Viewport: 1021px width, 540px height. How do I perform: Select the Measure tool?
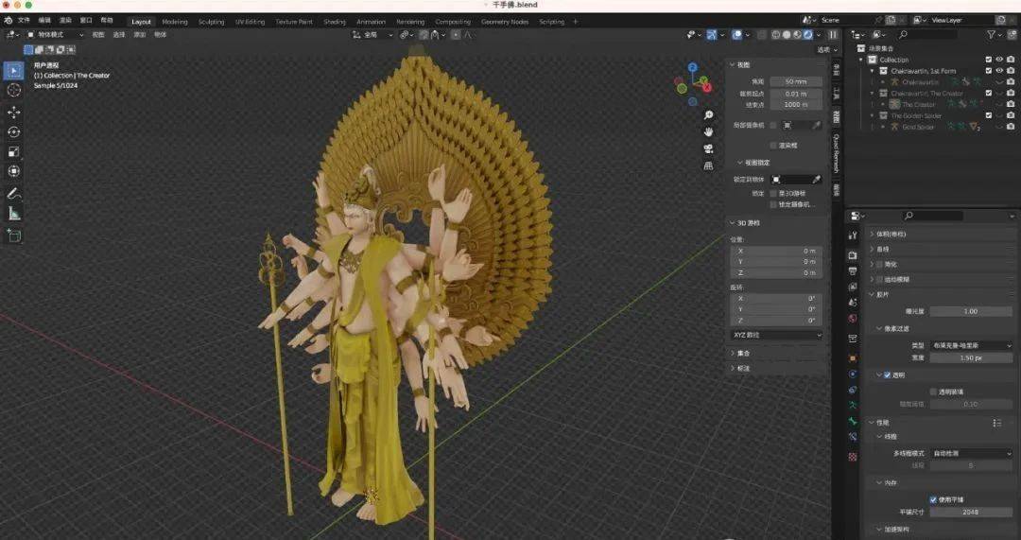(13, 213)
